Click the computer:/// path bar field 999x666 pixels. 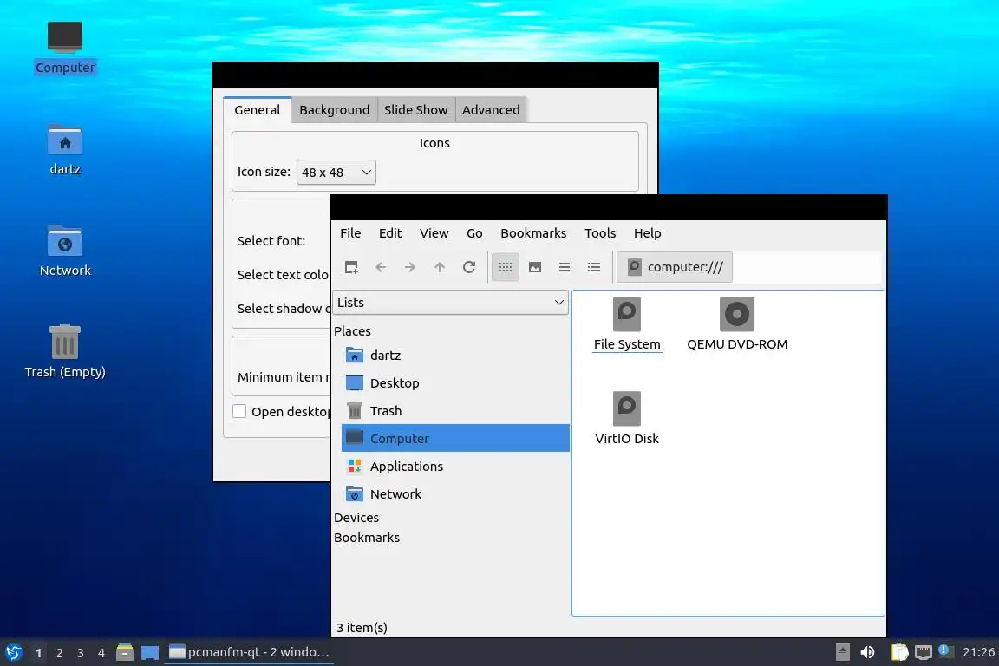[675, 267]
